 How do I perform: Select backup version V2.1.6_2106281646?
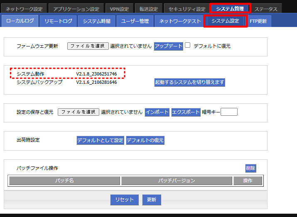pyautogui.click(x=96, y=82)
